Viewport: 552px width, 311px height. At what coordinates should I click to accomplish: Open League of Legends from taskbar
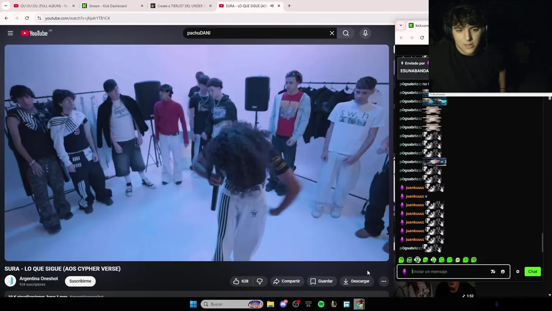coord(334,304)
